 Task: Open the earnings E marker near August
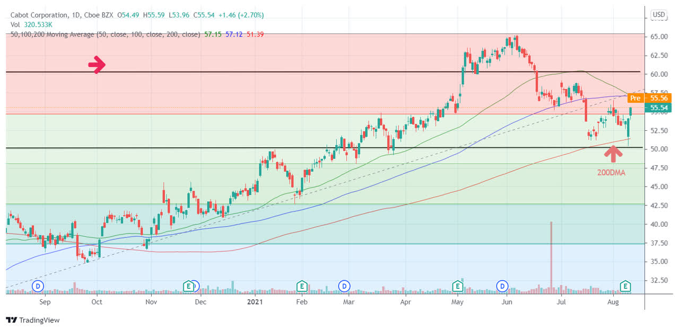click(625, 286)
